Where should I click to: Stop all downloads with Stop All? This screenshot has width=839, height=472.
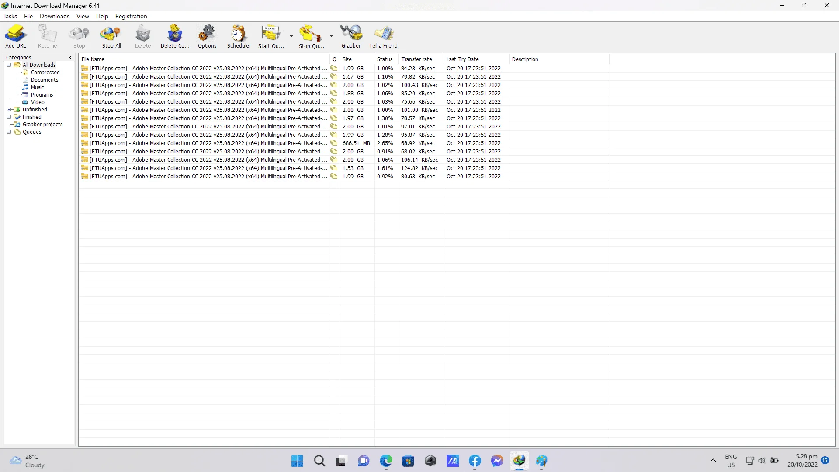tap(111, 36)
